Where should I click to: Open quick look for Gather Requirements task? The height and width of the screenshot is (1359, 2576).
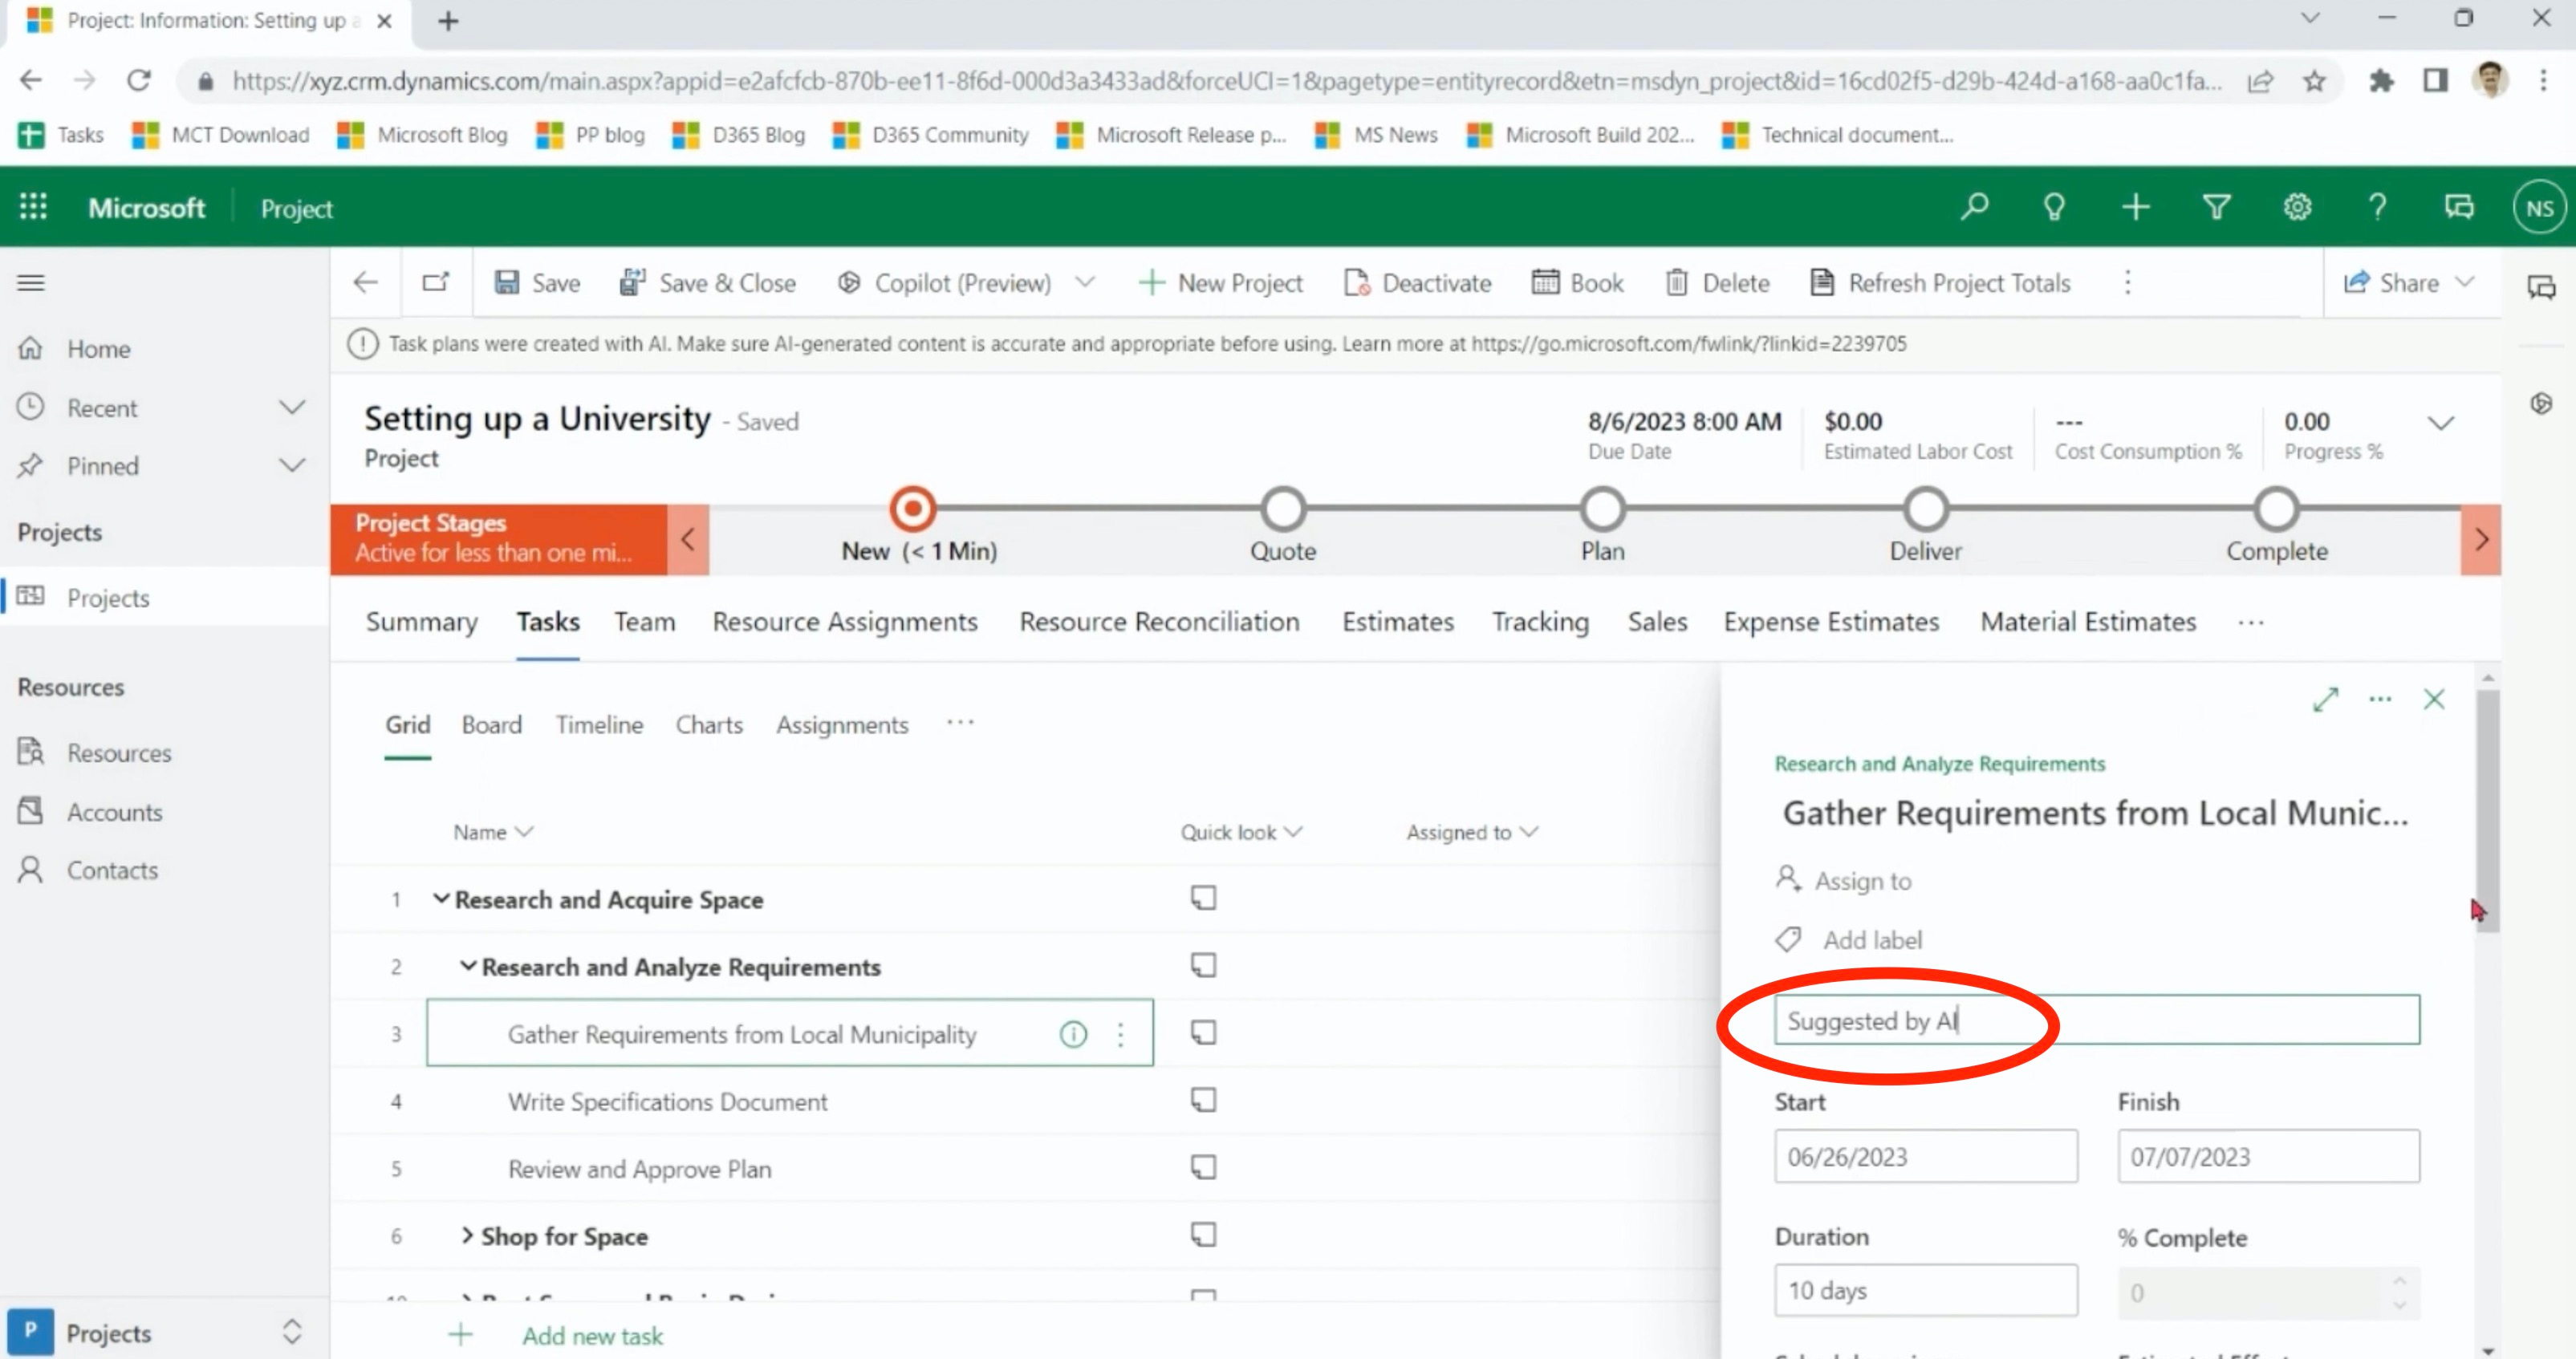(x=1203, y=1032)
